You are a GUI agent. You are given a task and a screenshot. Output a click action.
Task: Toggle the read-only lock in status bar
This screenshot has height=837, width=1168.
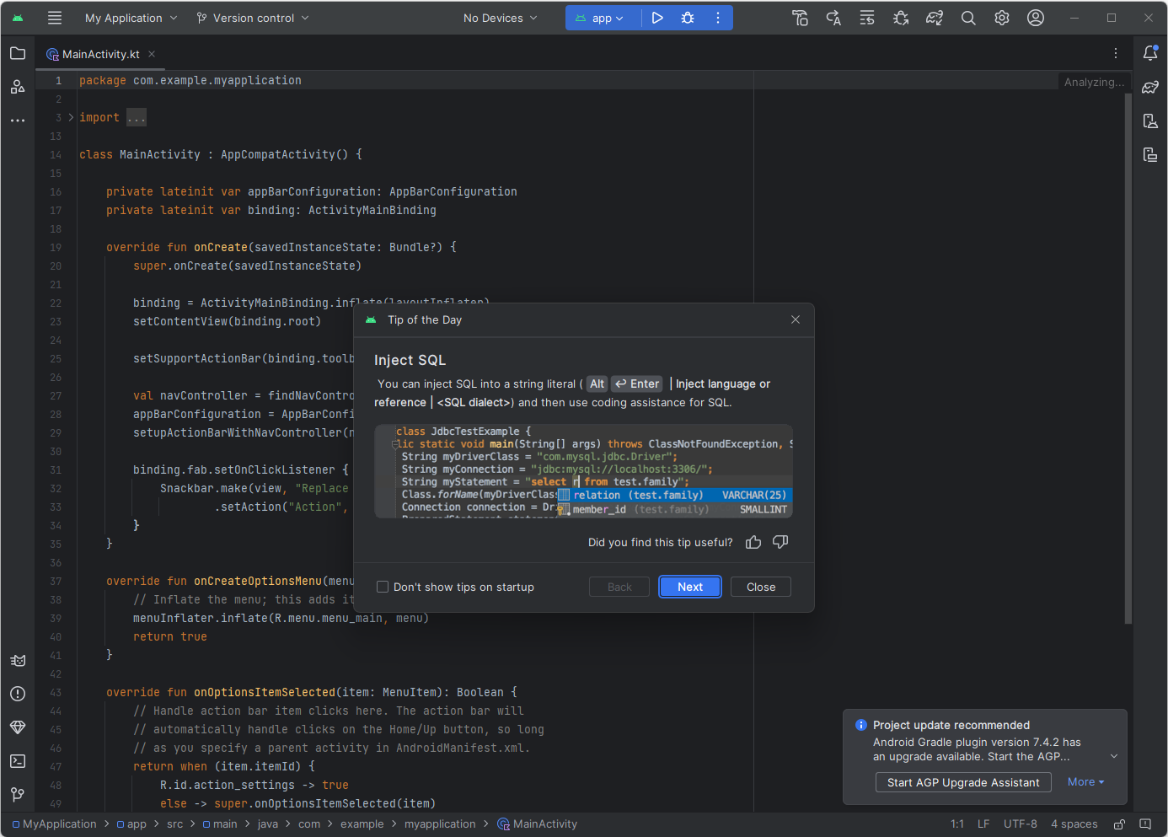click(1119, 824)
